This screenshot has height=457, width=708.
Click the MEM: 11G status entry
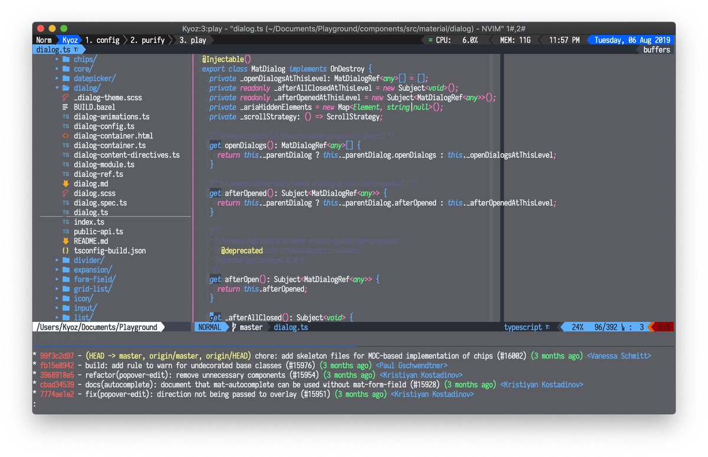click(x=515, y=40)
